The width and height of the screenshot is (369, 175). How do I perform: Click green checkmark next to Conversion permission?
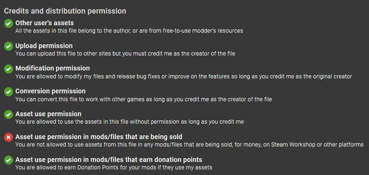click(x=8, y=92)
